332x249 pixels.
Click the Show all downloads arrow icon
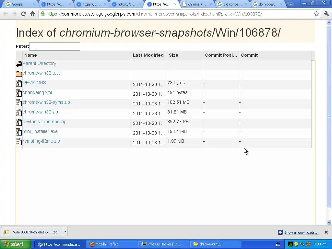280,232
